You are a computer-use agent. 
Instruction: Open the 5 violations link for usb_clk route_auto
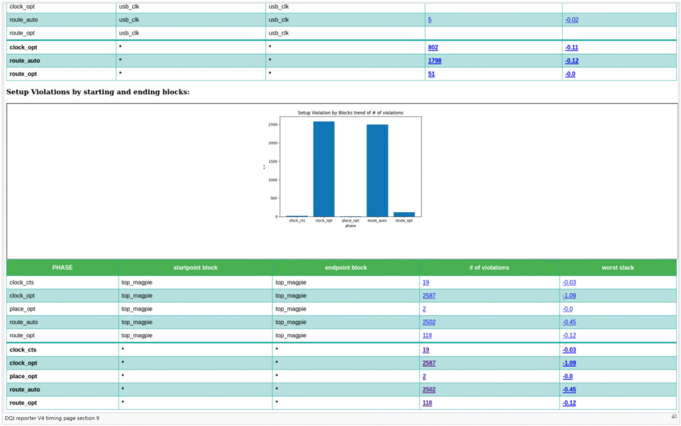pyautogui.click(x=430, y=20)
